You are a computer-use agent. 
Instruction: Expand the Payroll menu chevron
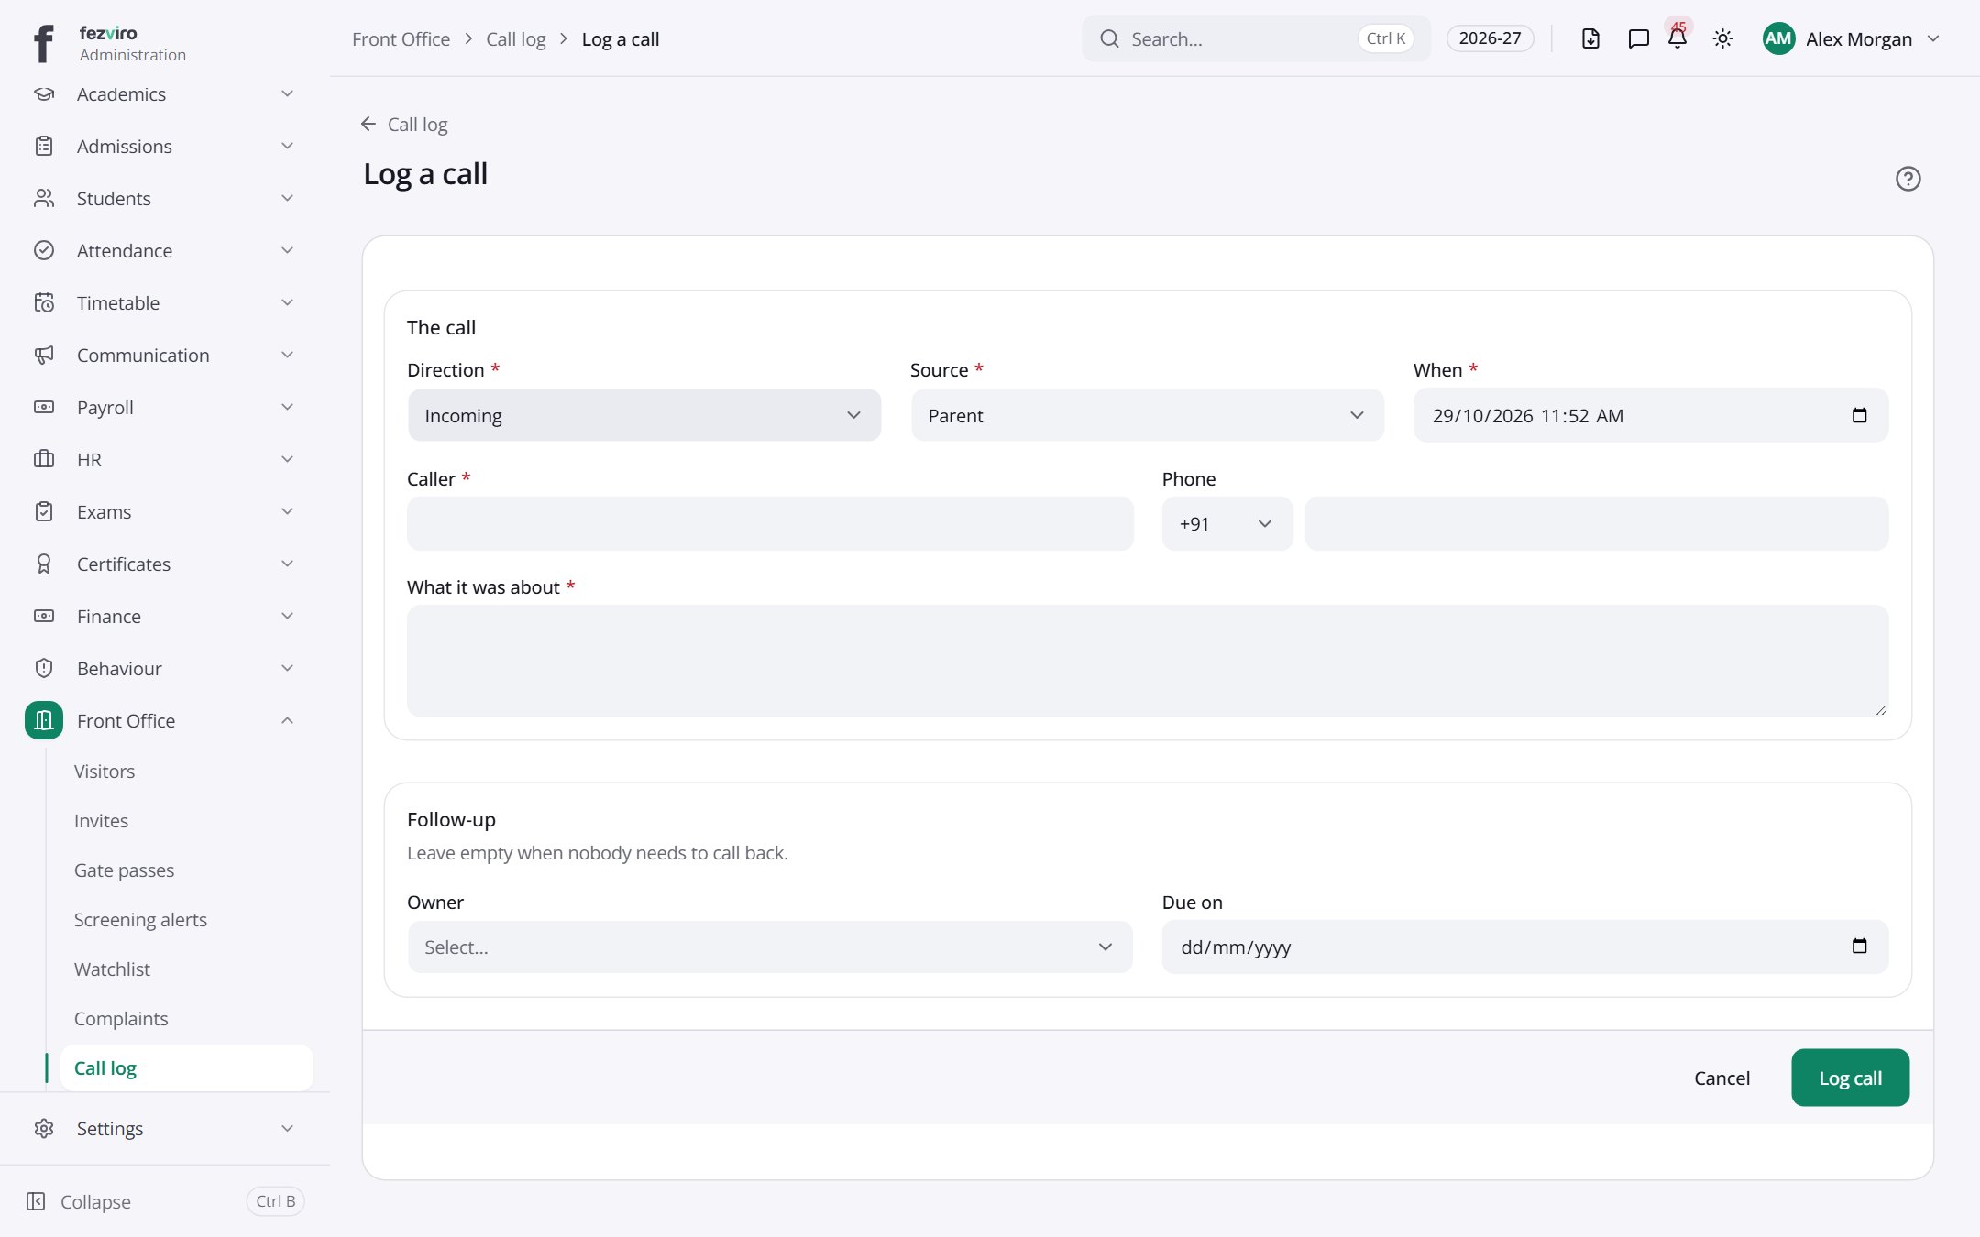point(287,408)
